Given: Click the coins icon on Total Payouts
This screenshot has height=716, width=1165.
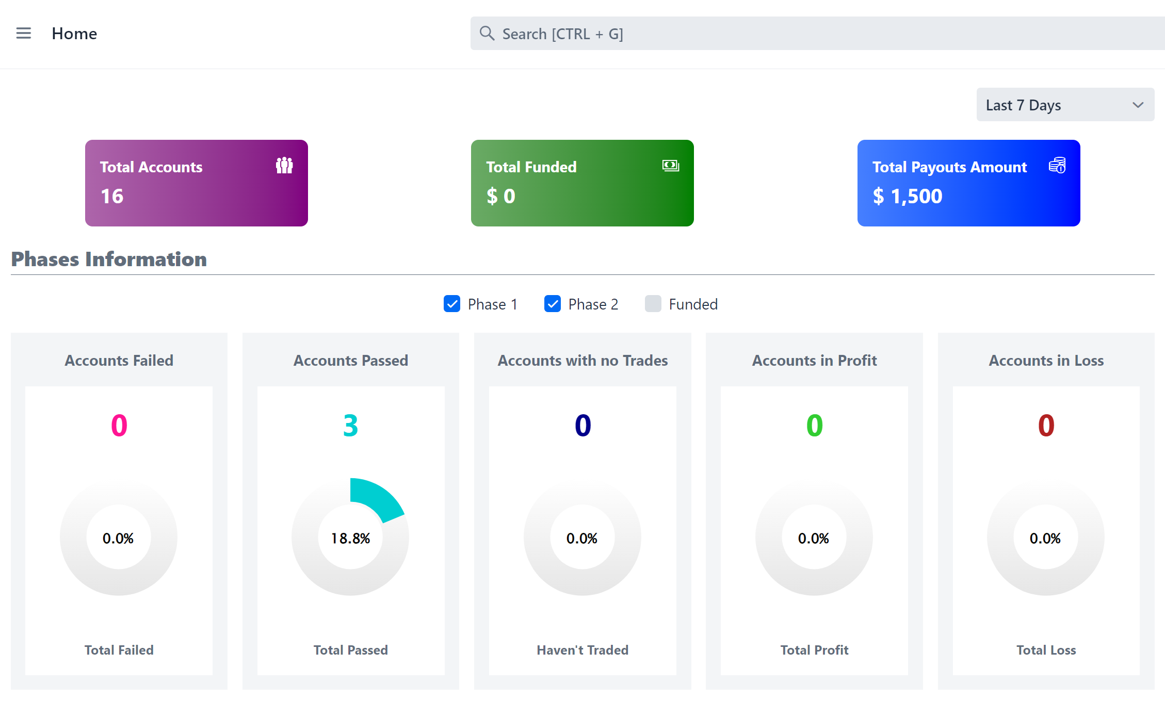Looking at the screenshot, I should point(1057,166).
